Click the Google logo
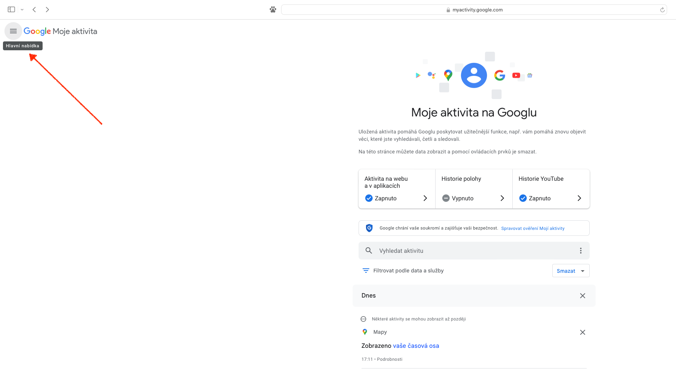This screenshot has height=370, width=676. coord(37,31)
